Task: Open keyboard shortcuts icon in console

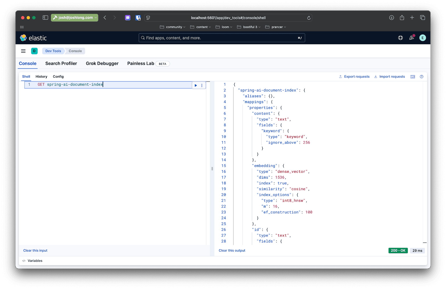Action: (413, 77)
